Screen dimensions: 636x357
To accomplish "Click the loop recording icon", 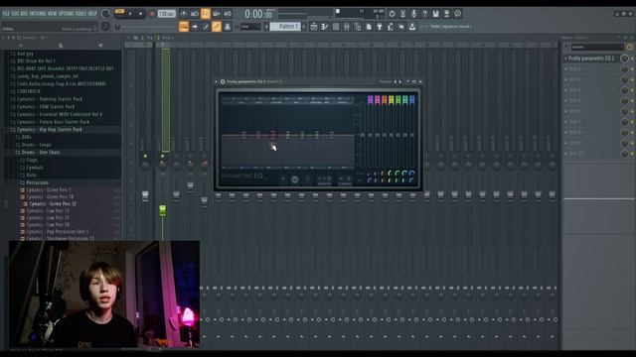I will 228,14.
